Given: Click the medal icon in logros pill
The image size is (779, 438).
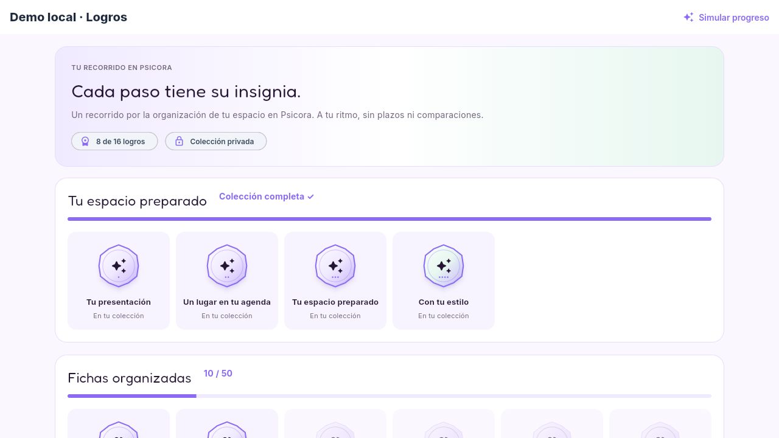Looking at the screenshot, I should (85, 142).
